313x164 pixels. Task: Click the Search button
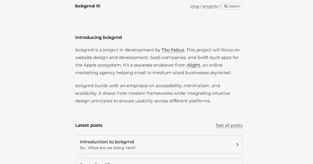click(232, 6)
